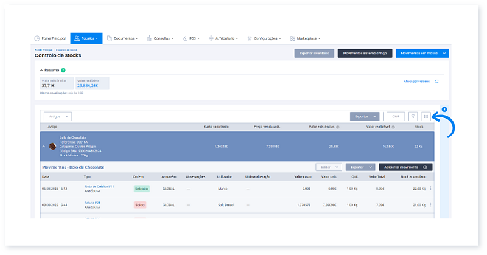Click the blue circular badge above the arrow

(x=444, y=109)
